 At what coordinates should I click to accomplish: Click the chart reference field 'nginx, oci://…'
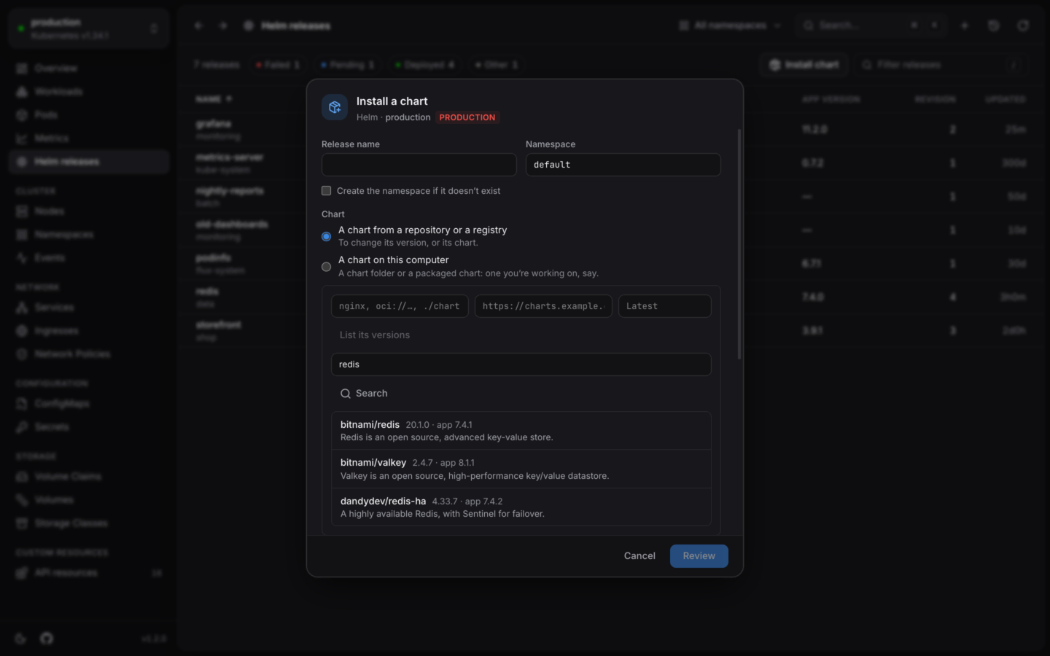coord(400,306)
